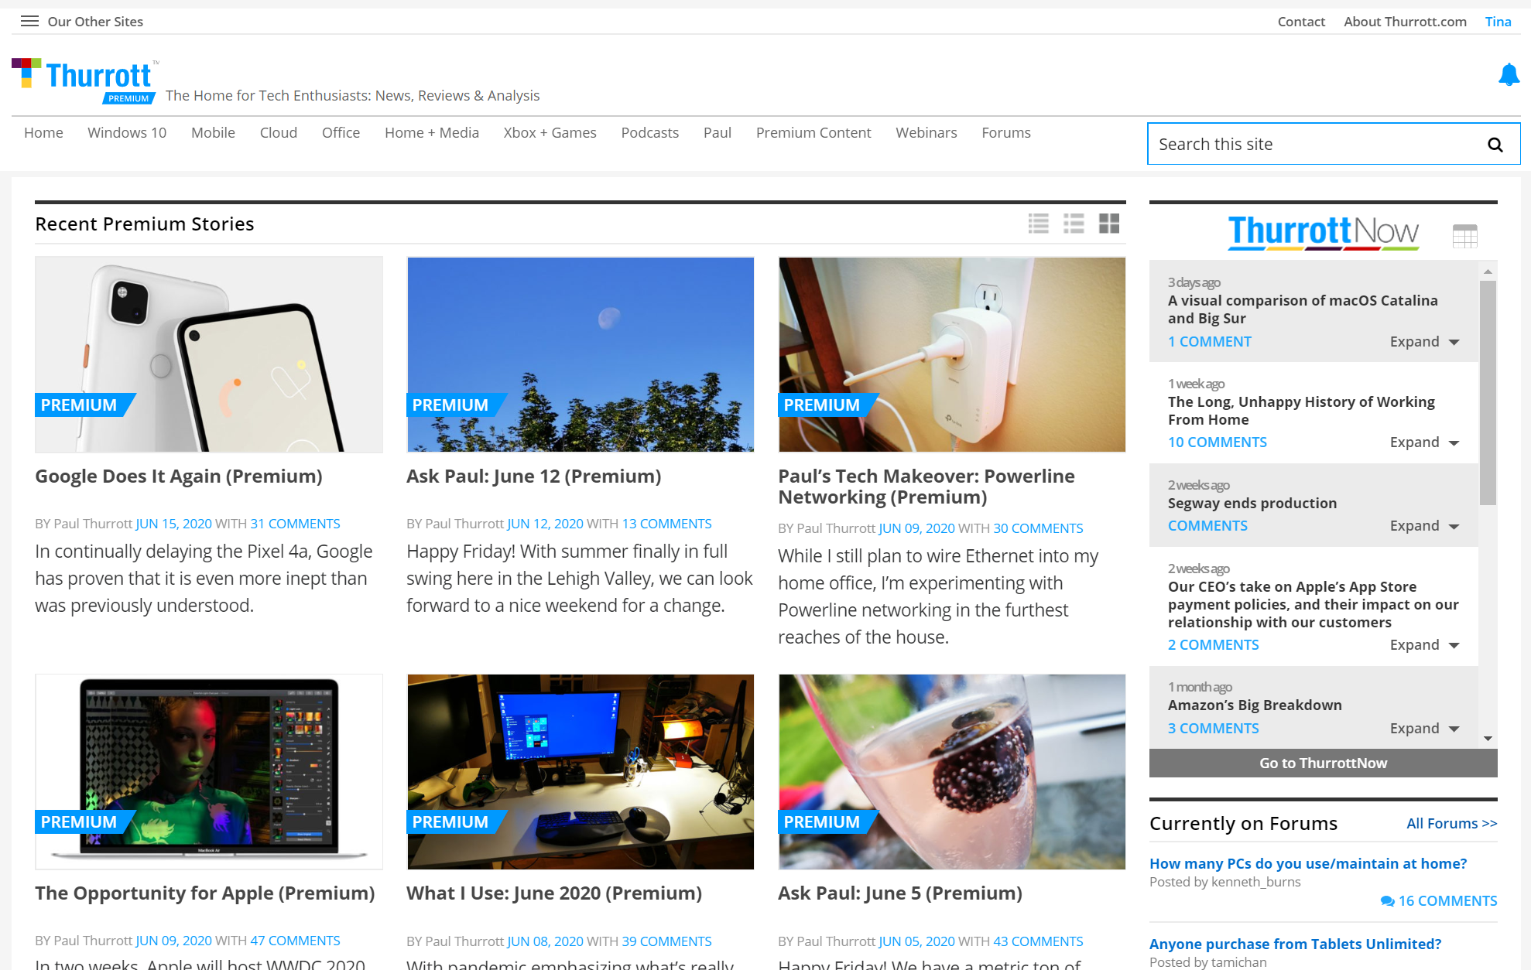The width and height of the screenshot is (1531, 970).
Task: Open the Forums menu item
Action: 1006,133
